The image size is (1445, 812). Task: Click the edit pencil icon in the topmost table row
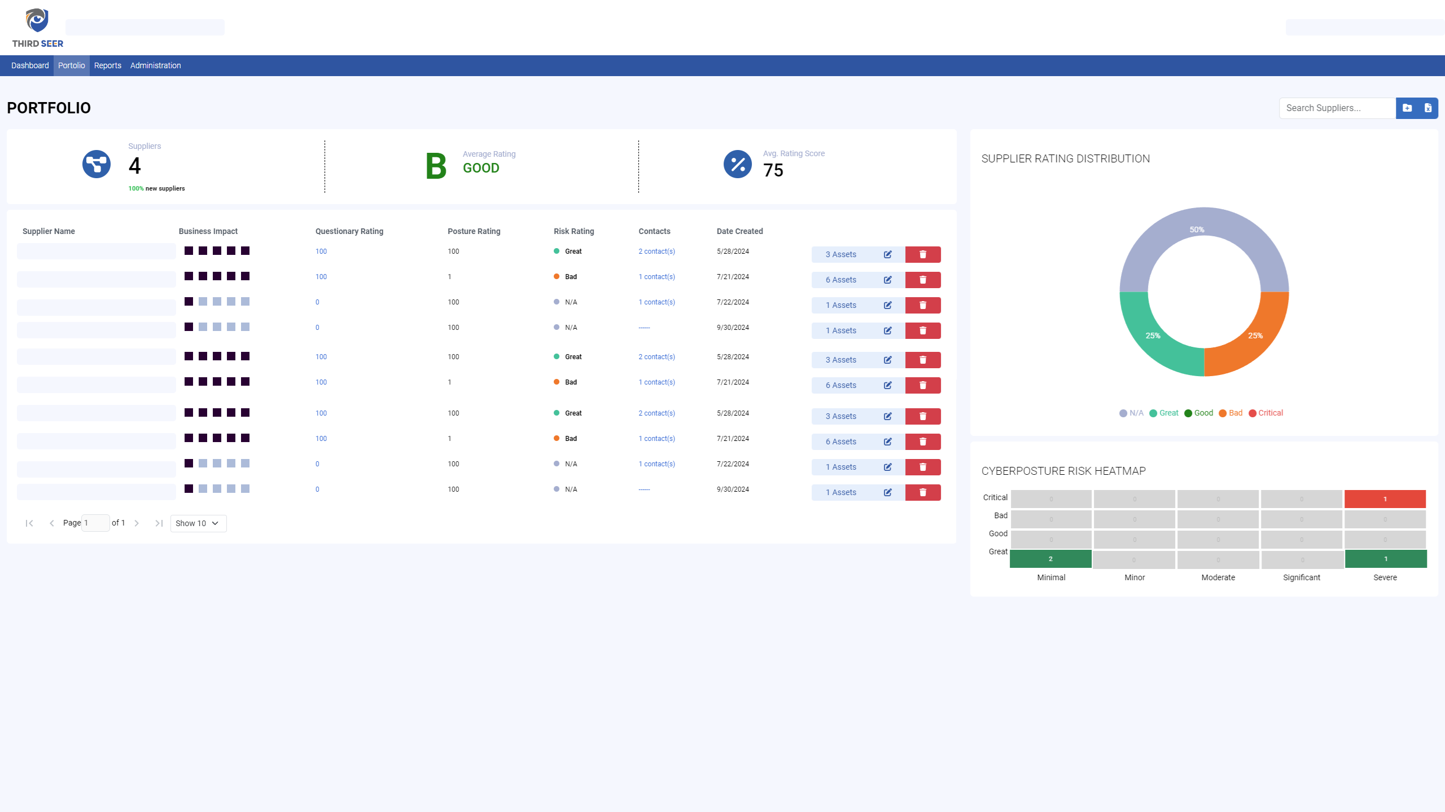tap(888, 254)
